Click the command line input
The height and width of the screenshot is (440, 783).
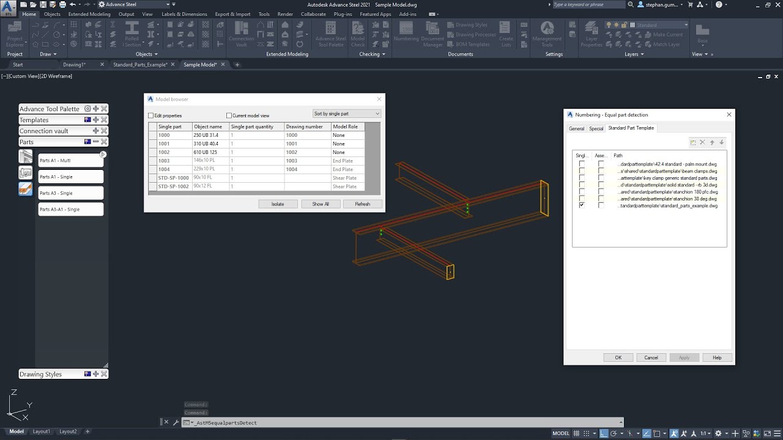tap(403, 422)
